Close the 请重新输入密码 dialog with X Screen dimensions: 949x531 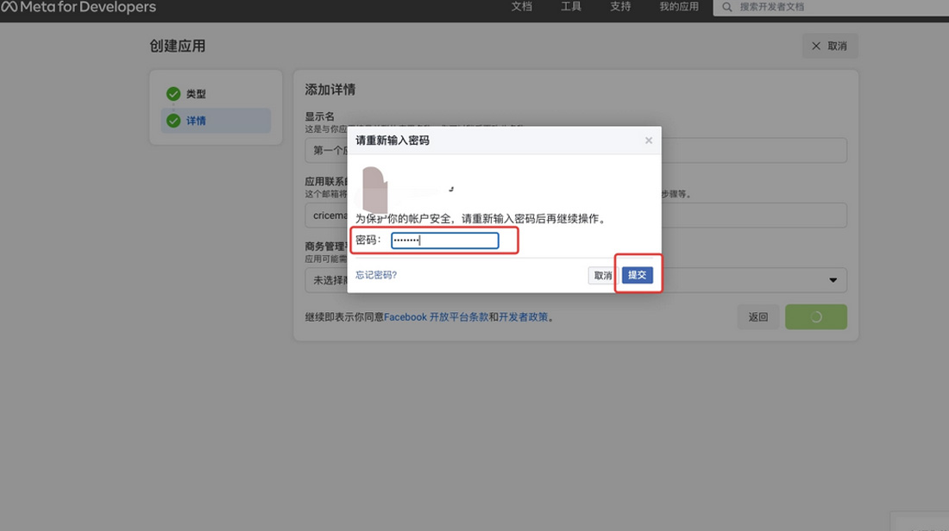649,140
